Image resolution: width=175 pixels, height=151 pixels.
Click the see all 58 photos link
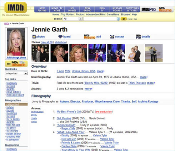47,42
